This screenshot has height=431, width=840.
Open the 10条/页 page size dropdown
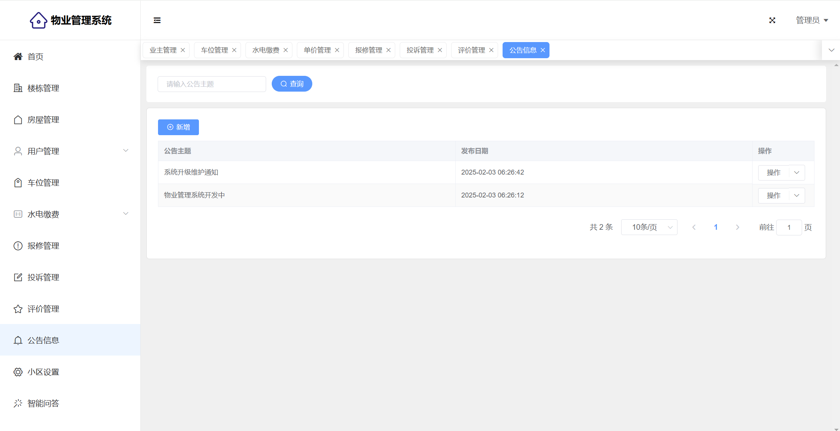[x=649, y=227]
